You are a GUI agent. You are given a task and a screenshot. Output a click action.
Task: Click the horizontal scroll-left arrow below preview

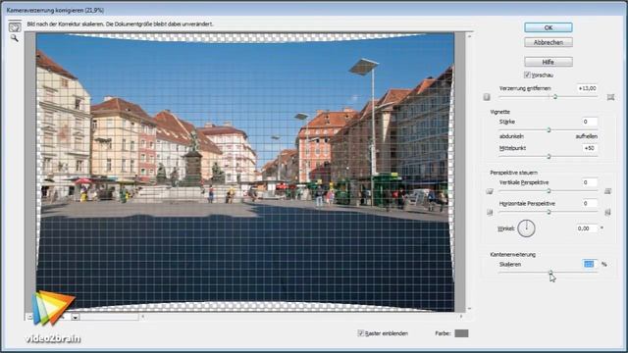[143, 317]
